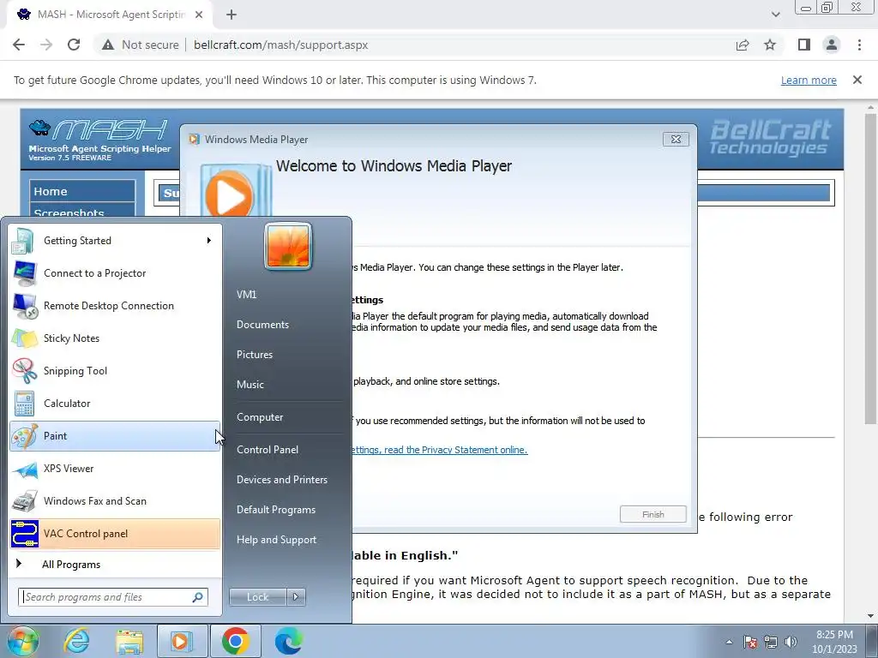Reload the page in Chrome
878x658 pixels.
[74, 45]
